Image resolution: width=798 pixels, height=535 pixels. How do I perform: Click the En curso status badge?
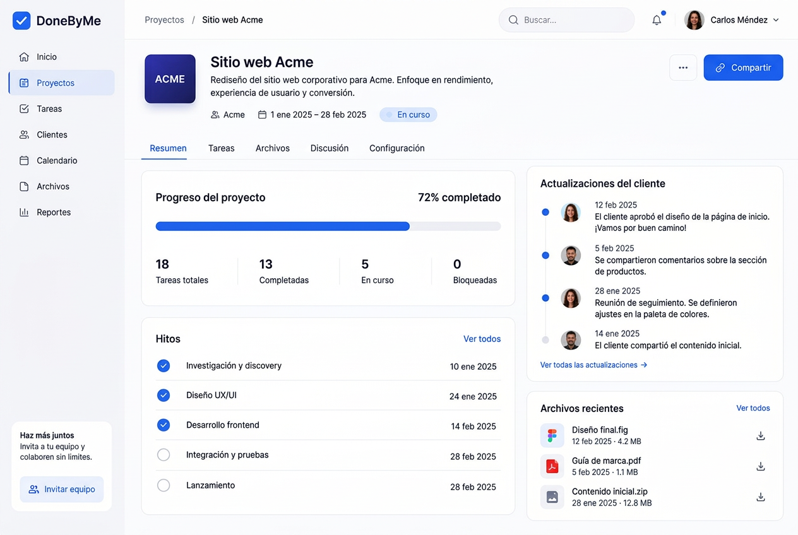click(408, 115)
